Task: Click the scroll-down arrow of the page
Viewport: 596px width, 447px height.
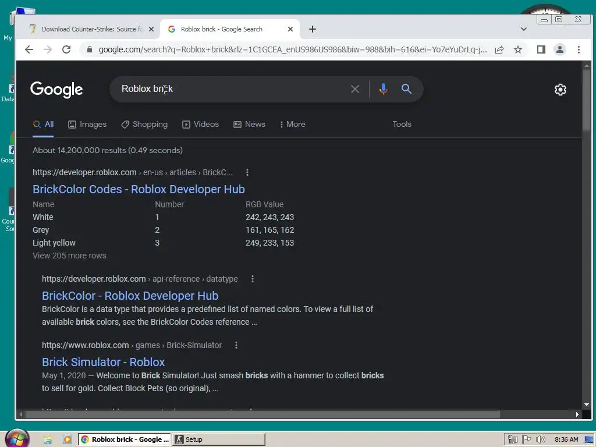Action: 587,405
